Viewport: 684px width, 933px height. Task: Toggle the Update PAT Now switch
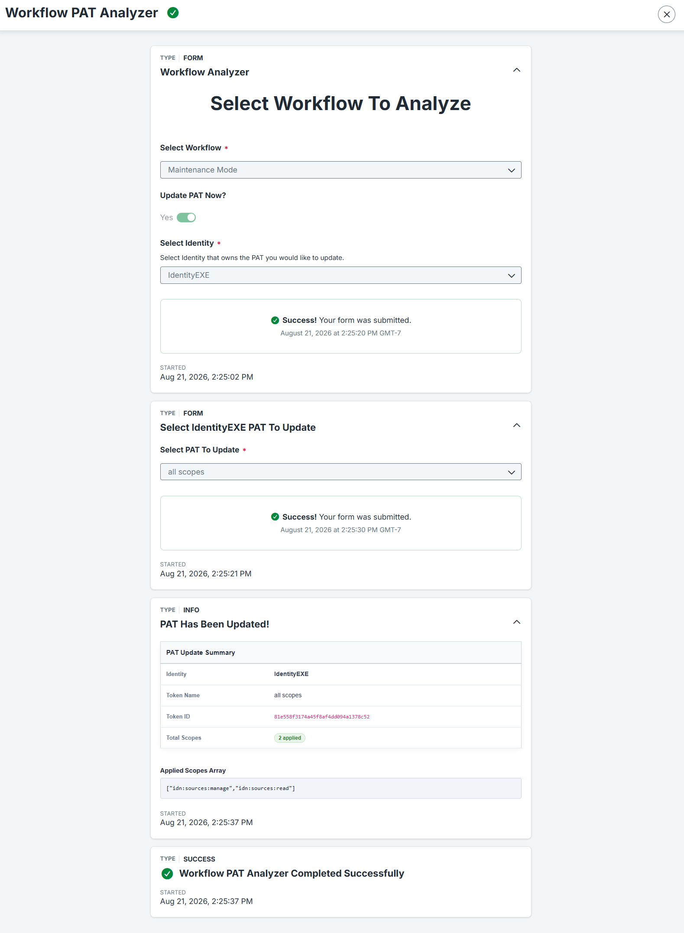click(186, 218)
